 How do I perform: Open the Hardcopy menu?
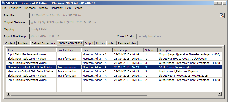[x=57, y=8]
